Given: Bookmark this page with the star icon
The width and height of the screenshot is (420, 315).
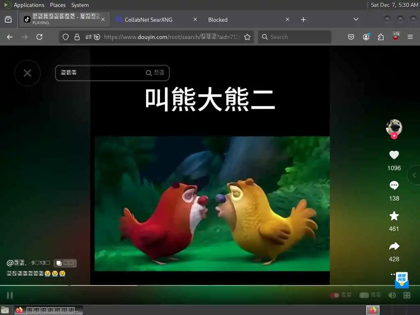Looking at the screenshot, I should pos(247,37).
